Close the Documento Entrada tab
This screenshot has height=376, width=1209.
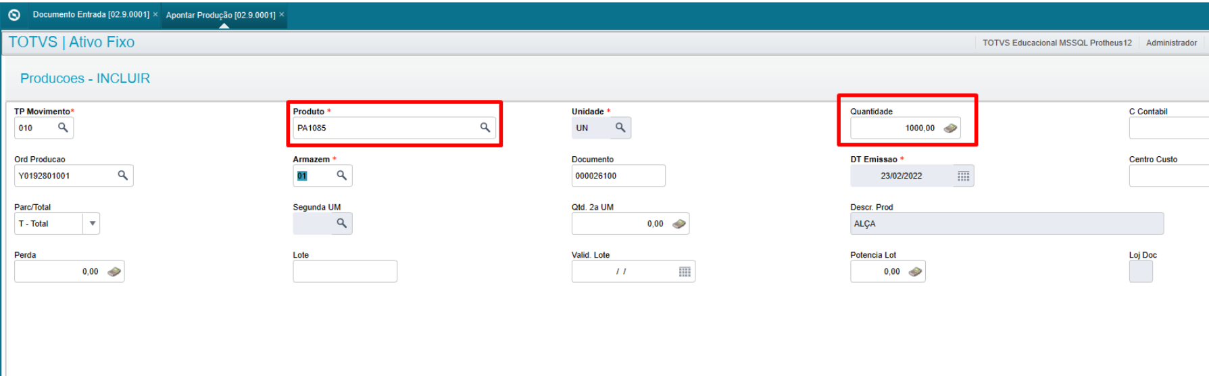[x=155, y=14]
